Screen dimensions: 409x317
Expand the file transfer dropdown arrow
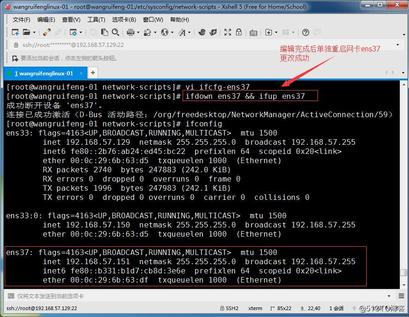coord(155,32)
